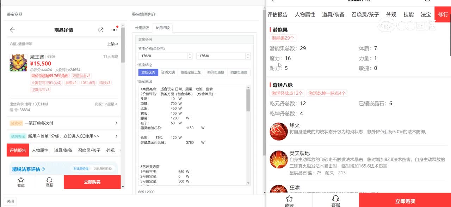Open 人物属性 tab in left panel

point(40,150)
